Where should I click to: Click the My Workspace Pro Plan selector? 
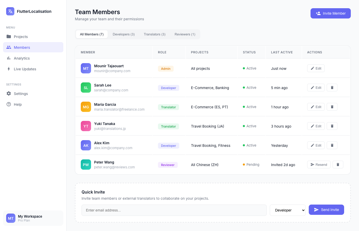[x=33, y=218]
